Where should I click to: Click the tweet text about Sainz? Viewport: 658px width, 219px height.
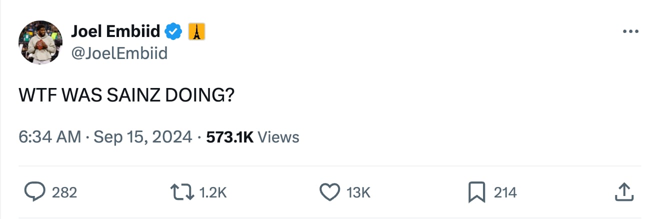pos(126,95)
